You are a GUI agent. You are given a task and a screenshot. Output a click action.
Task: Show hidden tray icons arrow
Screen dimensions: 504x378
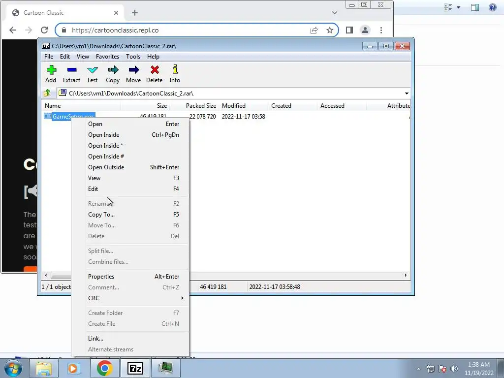click(418, 369)
